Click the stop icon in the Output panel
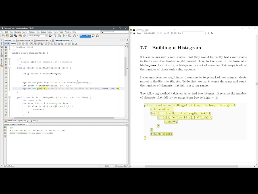 [x=5, y=133]
